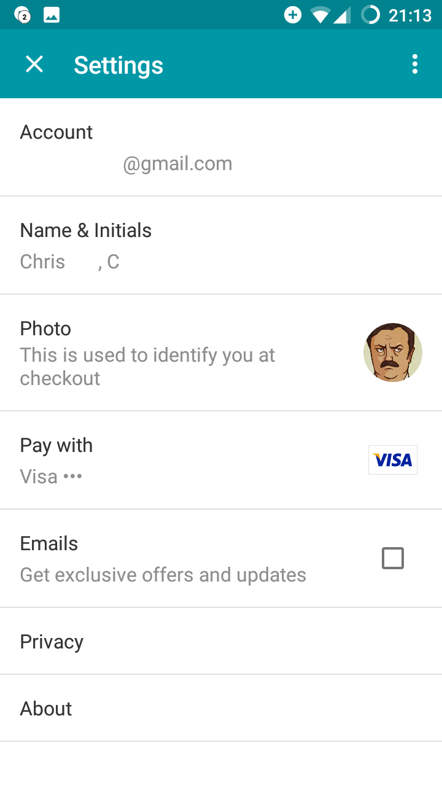Image resolution: width=442 pixels, height=786 pixels.
Task: Tap the profile photo avatar
Action: [x=393, y=352]
